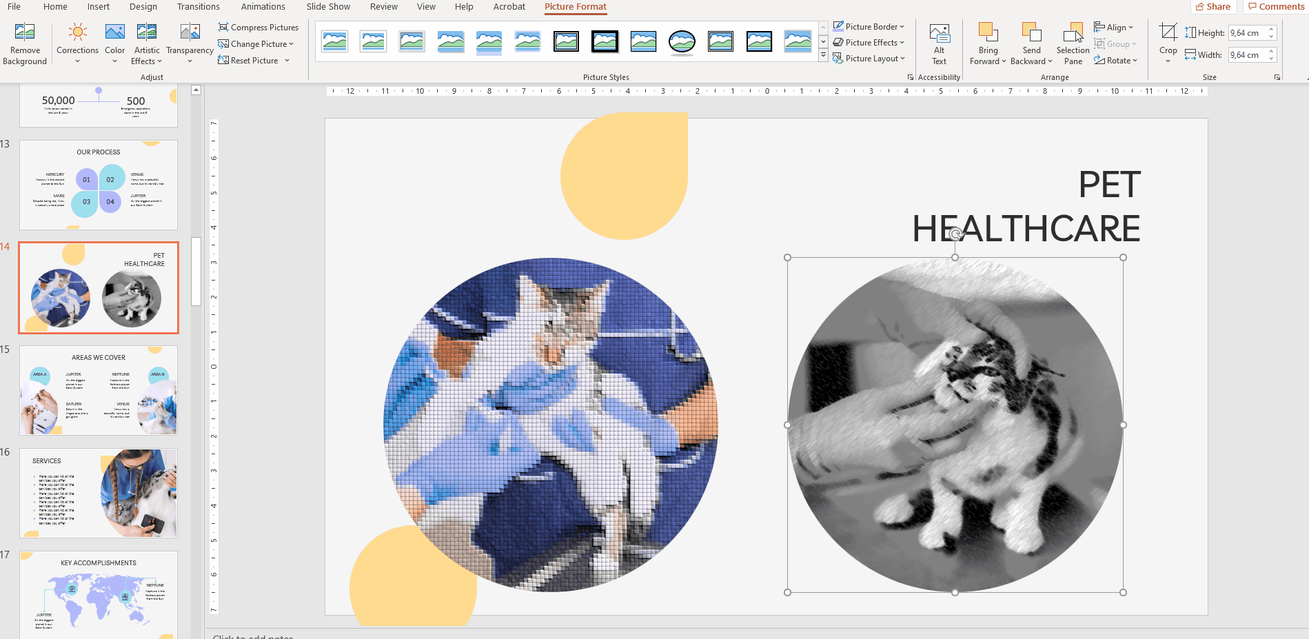Select the Areas We Cover slide thumbnail
Screen dimensions: 1309x639
99,390
